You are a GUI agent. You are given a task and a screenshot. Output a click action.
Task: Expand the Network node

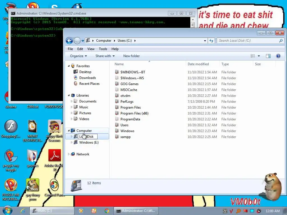[69, 154]
